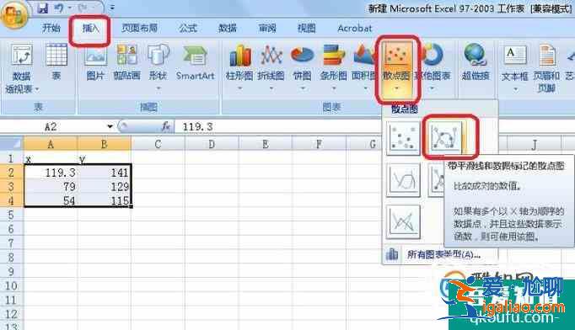Click cell A4 containing 54
Image resolution: width=575 pixels, height=330 pixels.
[x=51, y=200]
